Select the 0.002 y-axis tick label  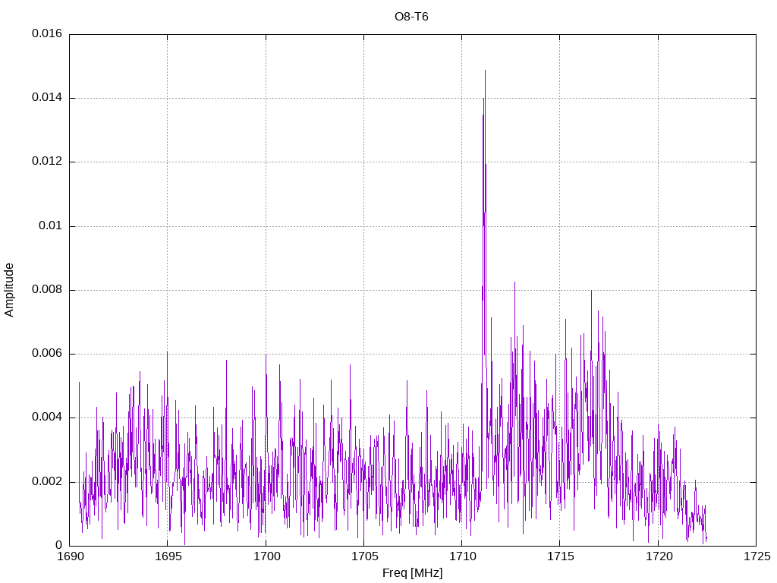tap(47, 481)
